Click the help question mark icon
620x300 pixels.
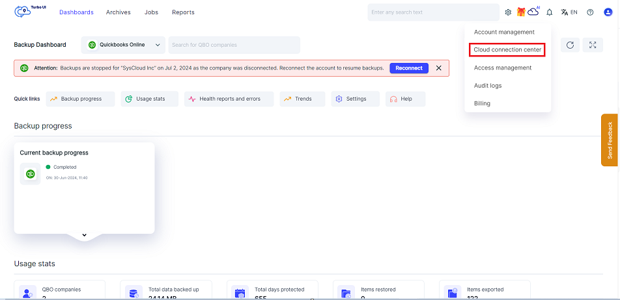590,12
